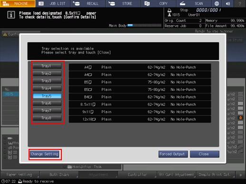Click the Close button in dialog
246x184 pixels.
tap(205, 154)
